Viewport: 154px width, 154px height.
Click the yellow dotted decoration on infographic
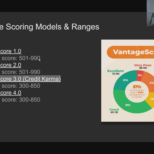151,118
